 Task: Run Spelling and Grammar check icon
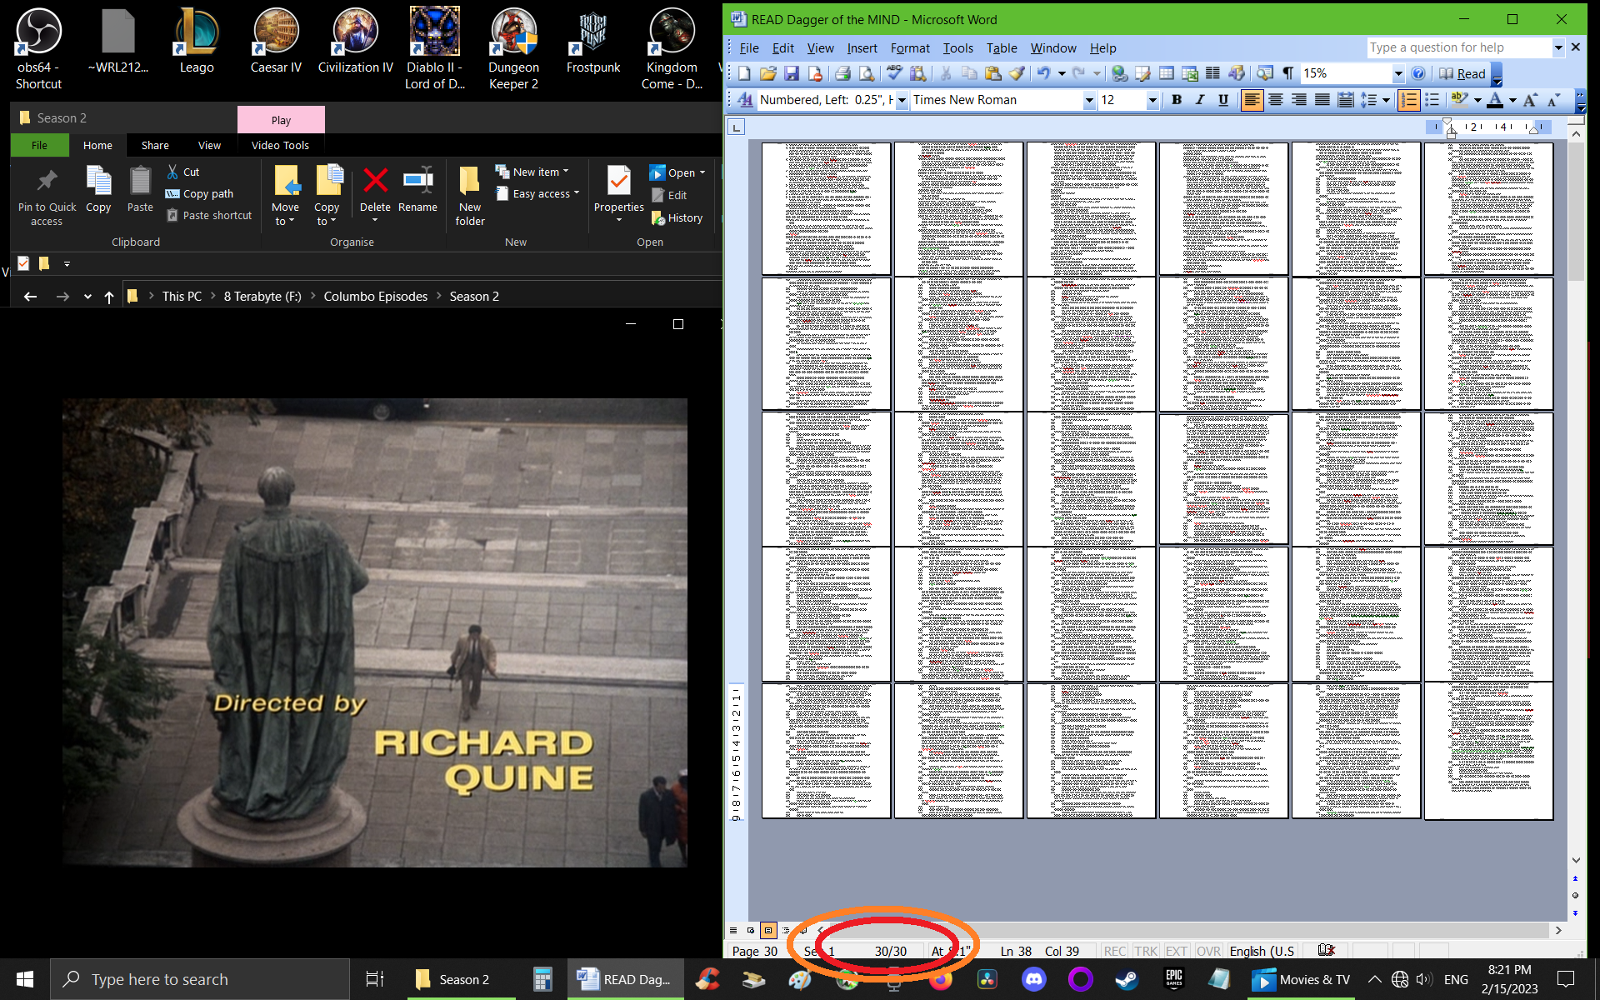tap(894, 74)
